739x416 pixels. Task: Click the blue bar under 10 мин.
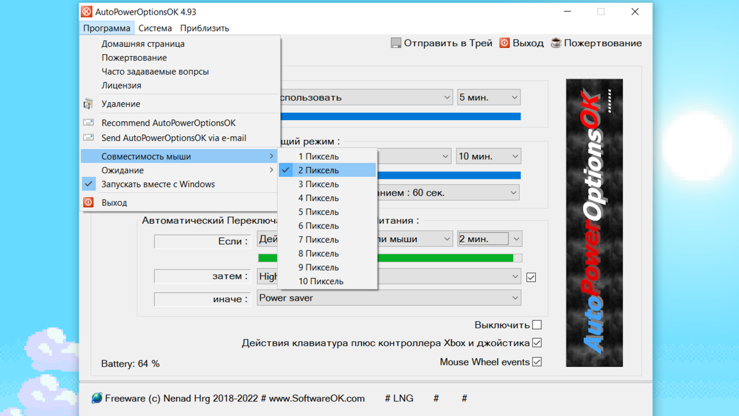448,176
